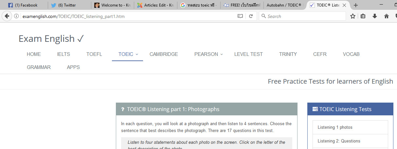Screen dimensions: 397x149
Task: Open GRAMMAR in the navigation menu
Action: pyautogui.click(x=39, y=67)
